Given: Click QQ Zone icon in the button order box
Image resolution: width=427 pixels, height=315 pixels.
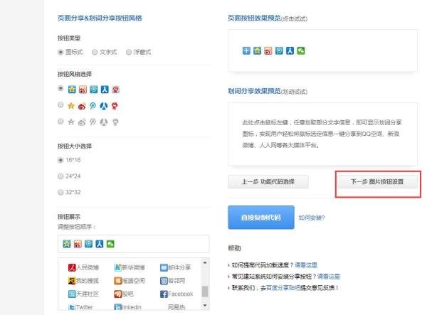Looking at the screenshot, I should (x=67, y=244).
